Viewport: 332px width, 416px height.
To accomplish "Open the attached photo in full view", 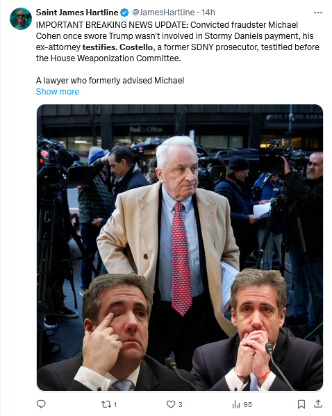I will coord(180,248).
